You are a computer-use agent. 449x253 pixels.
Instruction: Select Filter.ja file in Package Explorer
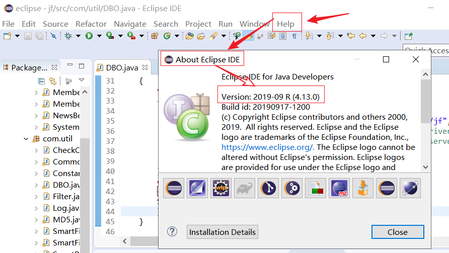66,197
